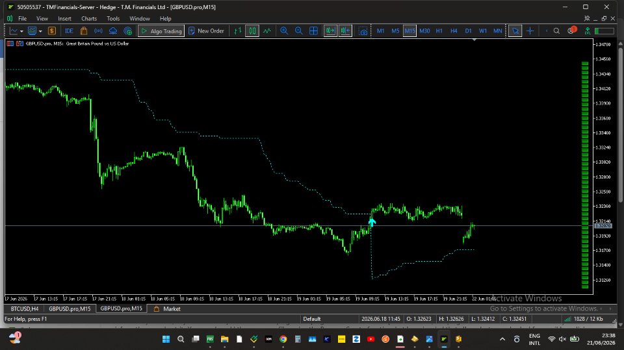This screenshot has height=350, width=624.
Task: Open the Market shopping bag icon
Action: tap(84, 31)
